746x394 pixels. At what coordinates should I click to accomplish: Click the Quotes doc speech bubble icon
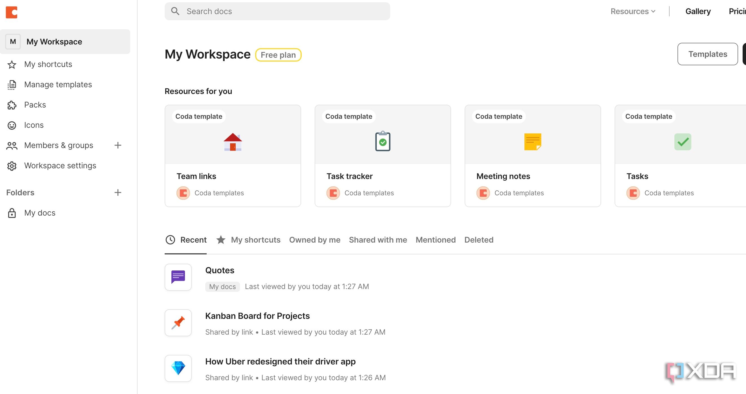tap(178, 277)
